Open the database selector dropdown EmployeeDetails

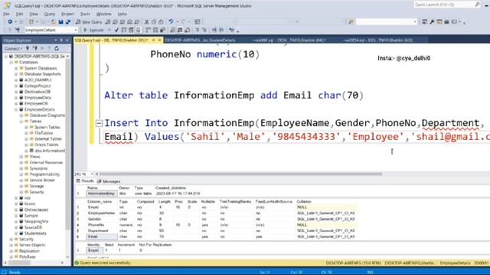51,31
